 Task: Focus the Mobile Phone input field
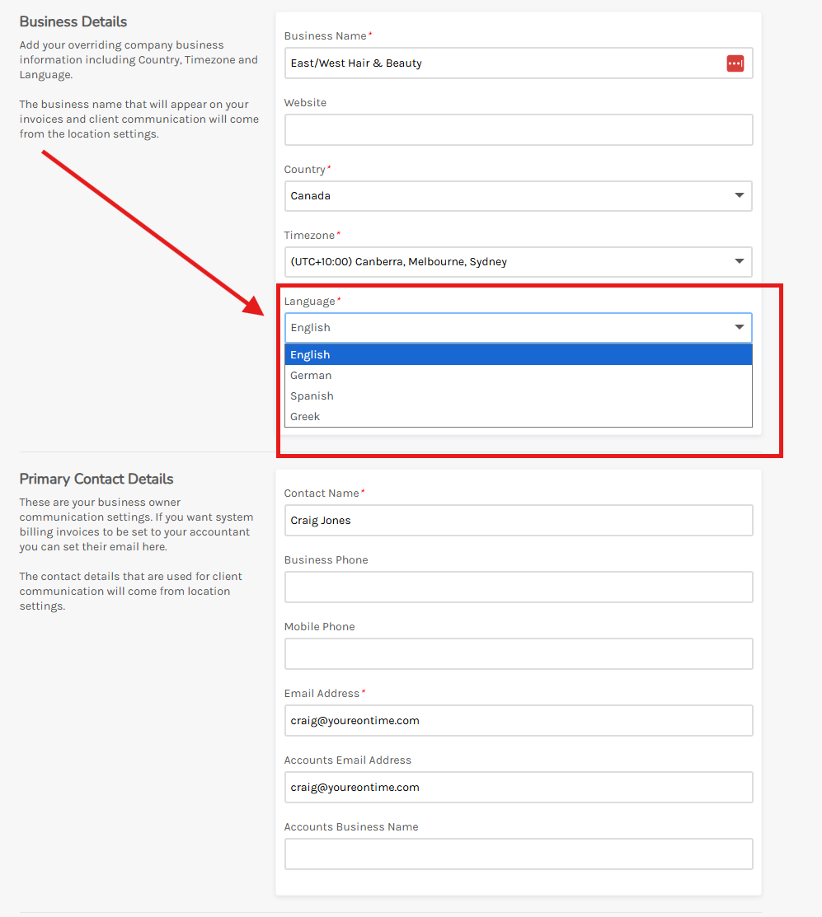[519, 654]
